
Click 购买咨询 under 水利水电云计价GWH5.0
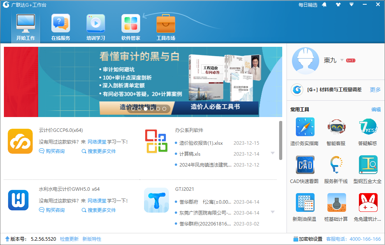52,210
